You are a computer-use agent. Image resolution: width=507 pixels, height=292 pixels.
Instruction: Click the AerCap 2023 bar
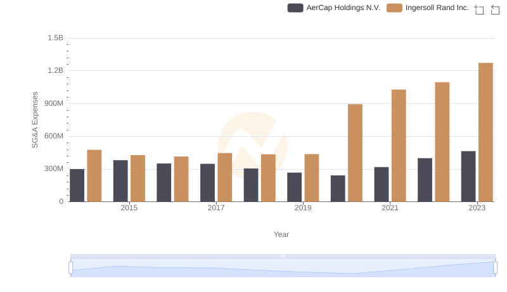(468, 176)
